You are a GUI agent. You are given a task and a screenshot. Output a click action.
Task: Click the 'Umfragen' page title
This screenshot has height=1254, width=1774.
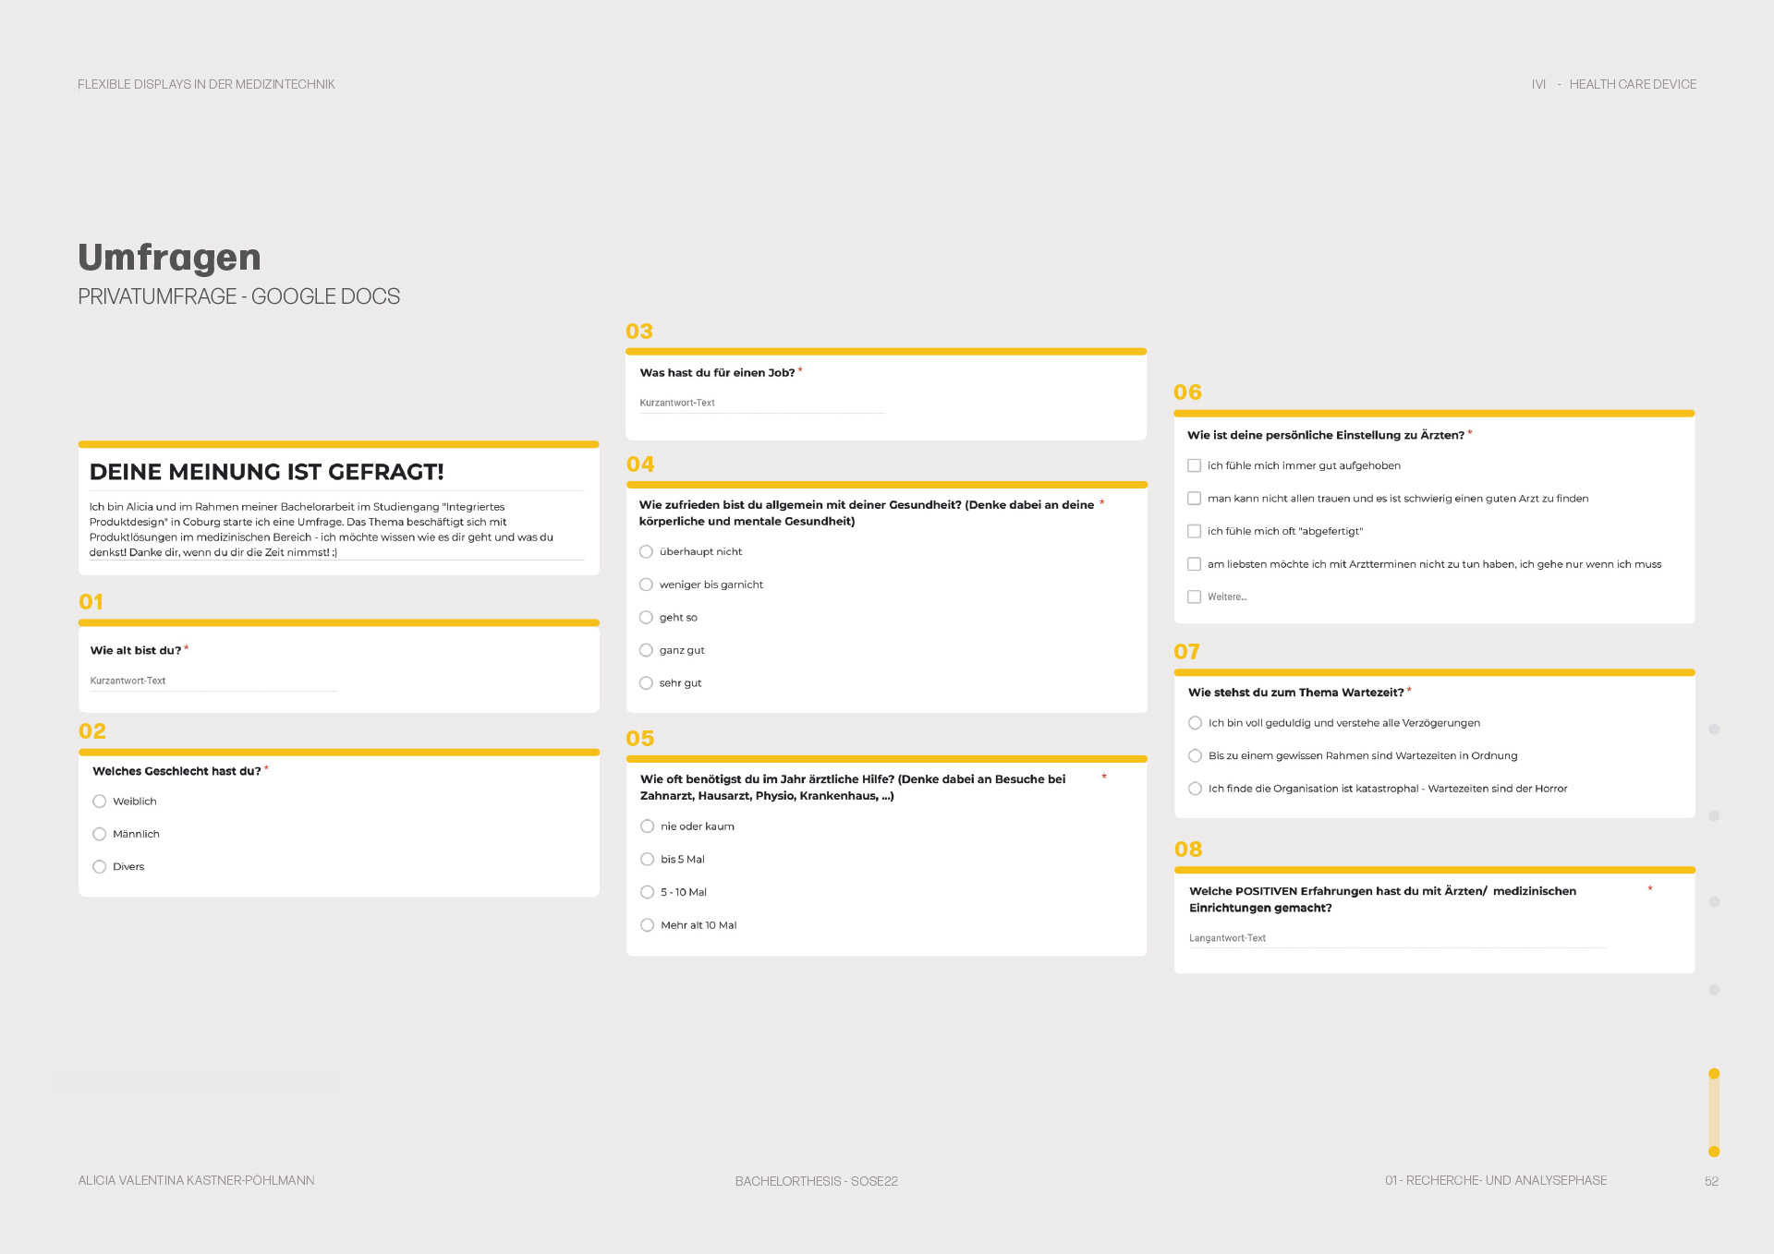click(170, 258)
